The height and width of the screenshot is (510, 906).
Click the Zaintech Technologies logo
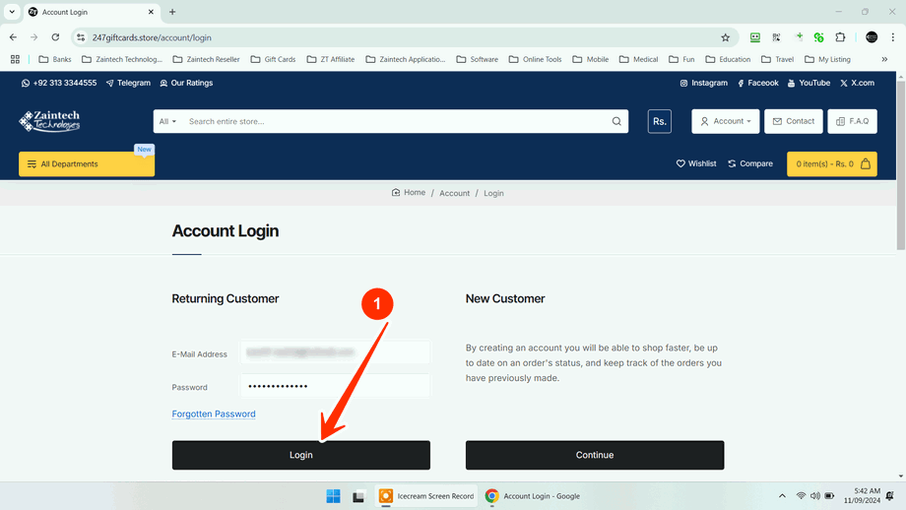49,121
